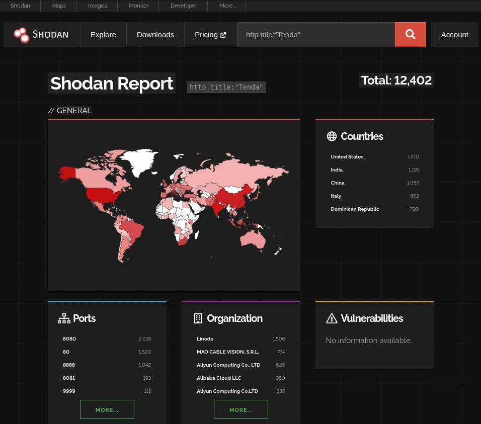Click the warning triangle beside Vulnerabilities
The height and width of the screenshot is (424, 481).
tap(332, 318)
